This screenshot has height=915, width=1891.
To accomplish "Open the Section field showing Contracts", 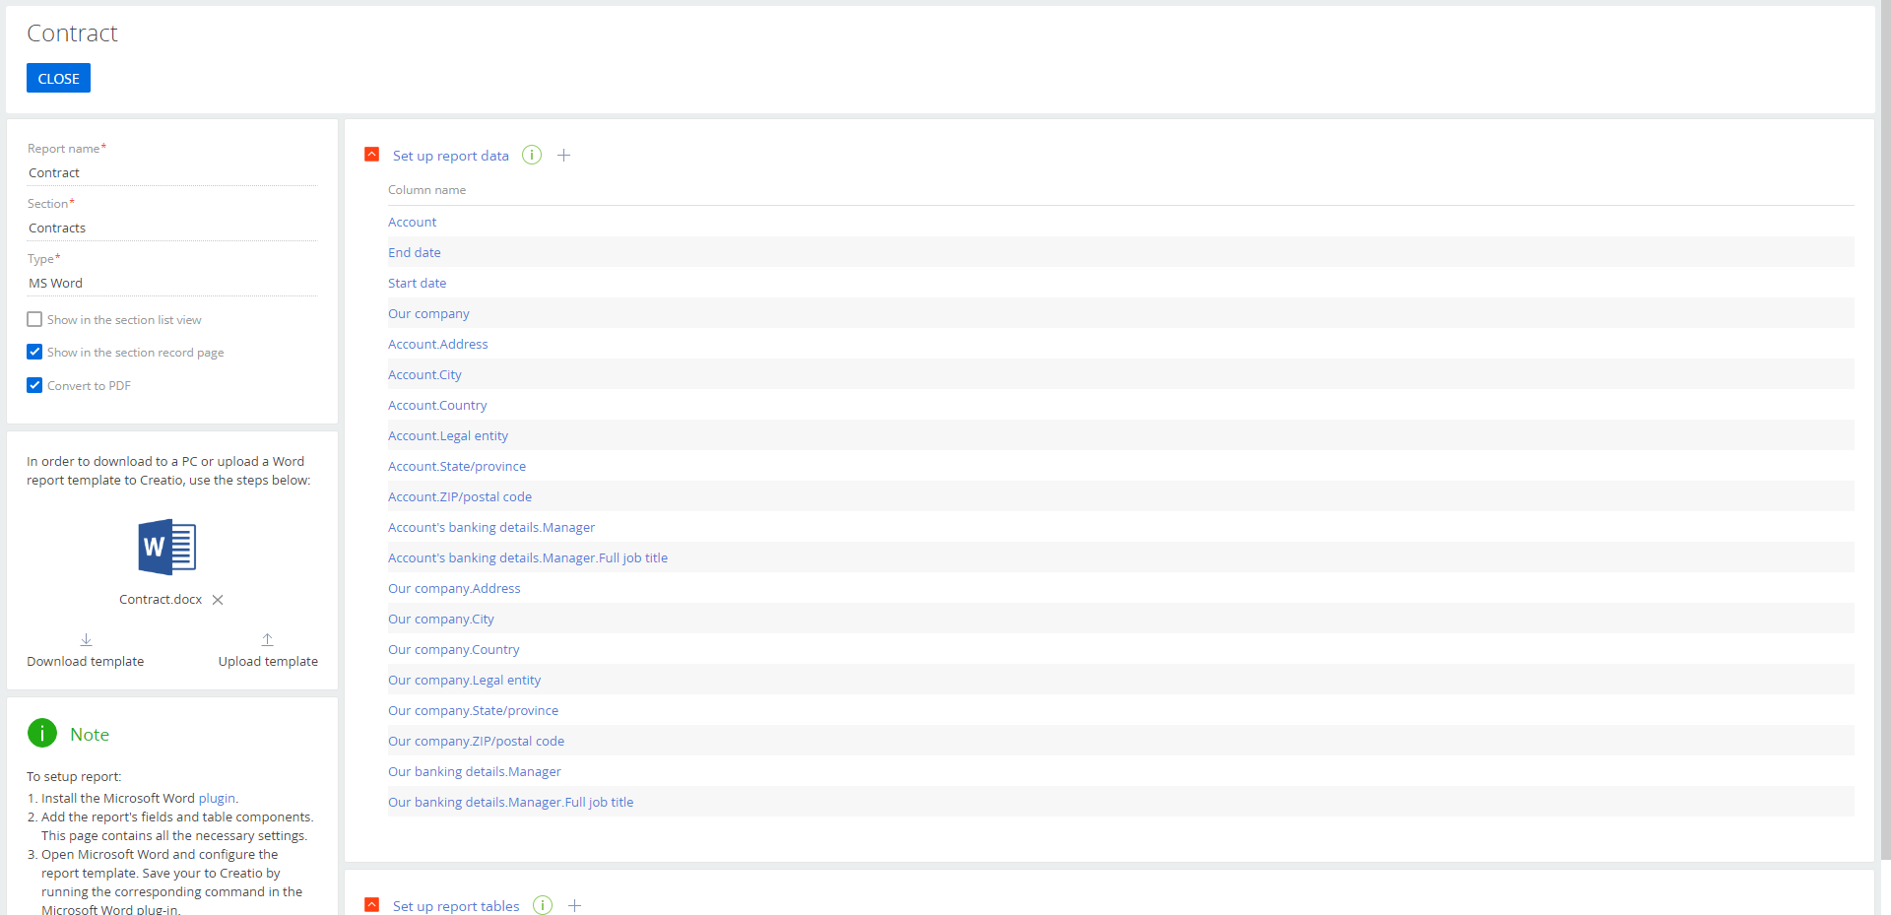I will (x=171, y=229).
